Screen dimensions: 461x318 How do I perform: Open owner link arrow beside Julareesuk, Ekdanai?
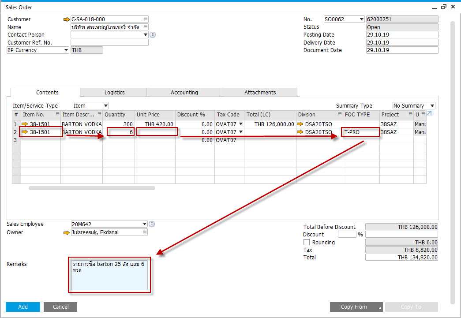67,232
